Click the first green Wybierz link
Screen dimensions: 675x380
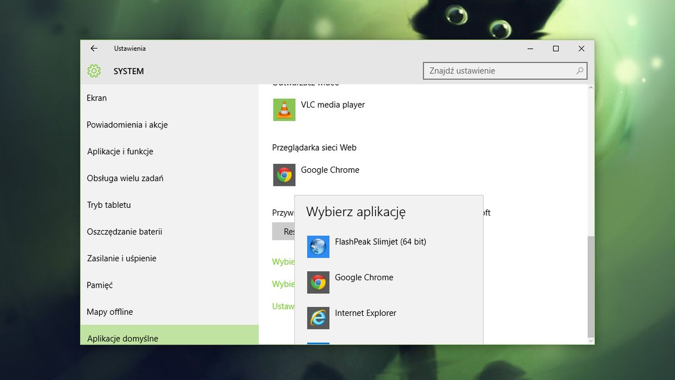[283, 262]
